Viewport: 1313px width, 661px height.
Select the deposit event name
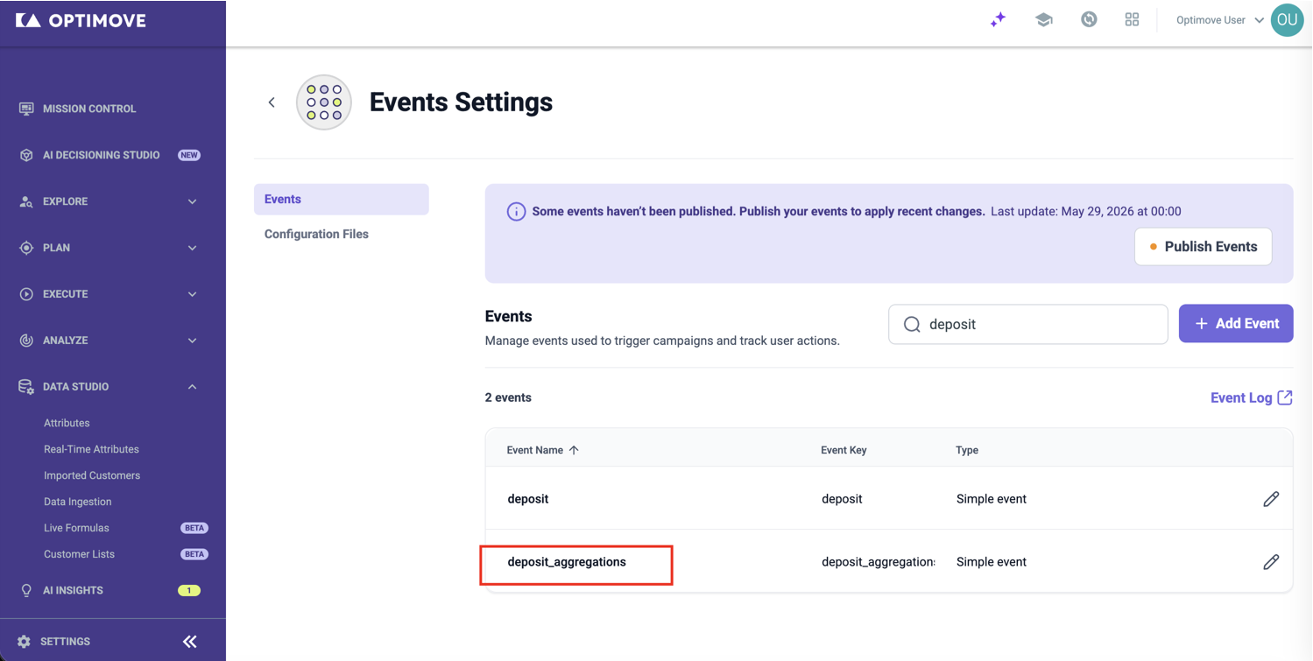click(528, 499)
